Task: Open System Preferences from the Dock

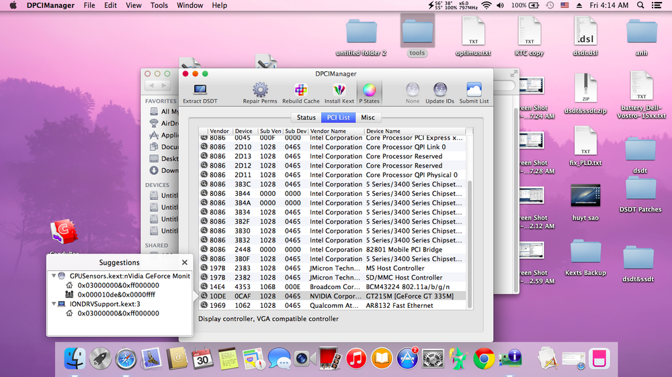Action: click(433, 359)
